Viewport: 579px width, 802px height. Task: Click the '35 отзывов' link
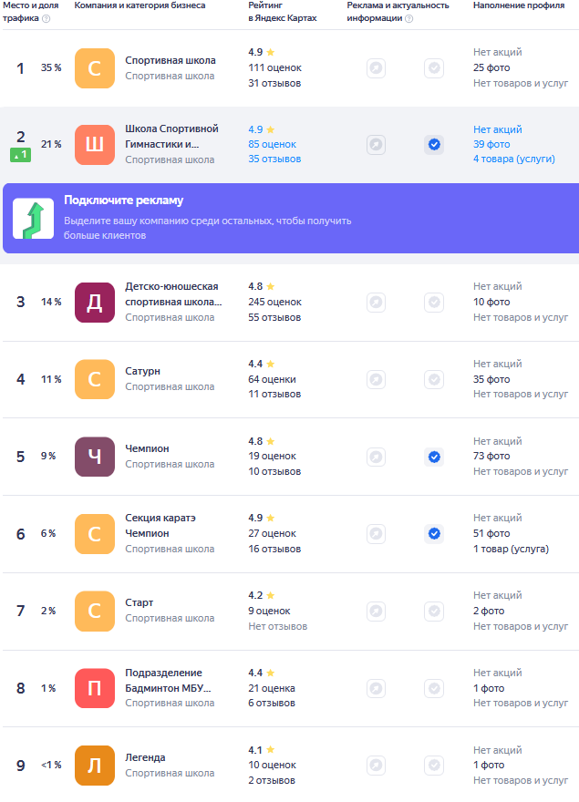pos(274,159)
